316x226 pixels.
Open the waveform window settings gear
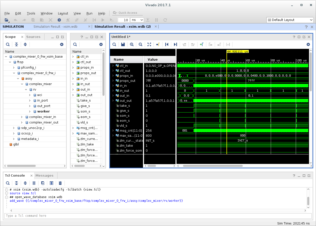[x=308, y=44]
